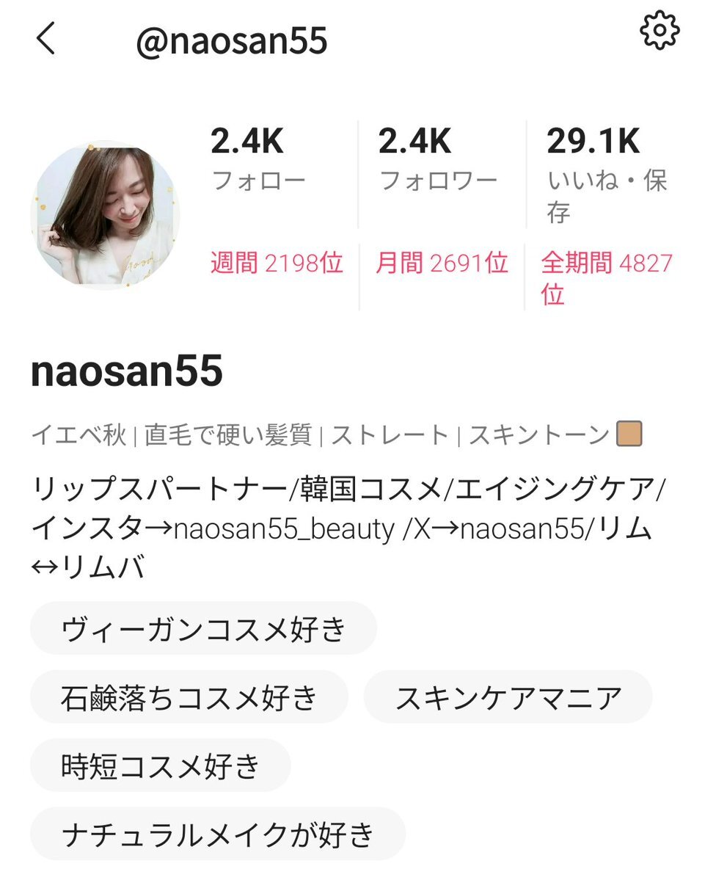Click the イエベ秋 personal color attribute
The width and height of the screenshot is (705, 880).
pos(79,434)
